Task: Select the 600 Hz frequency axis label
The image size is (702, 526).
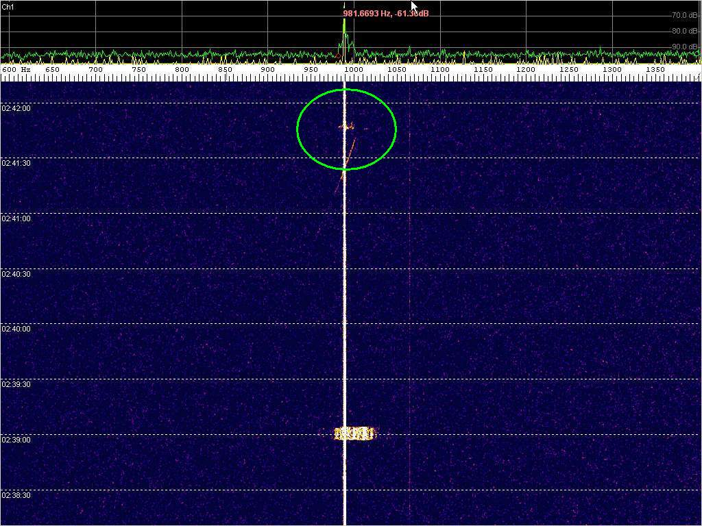Action: 16,70
